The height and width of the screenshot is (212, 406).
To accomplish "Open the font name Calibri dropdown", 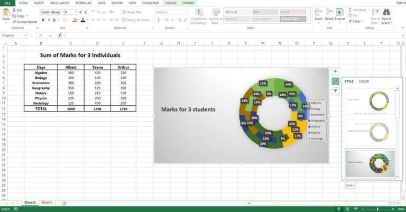I will coord(63,12).
